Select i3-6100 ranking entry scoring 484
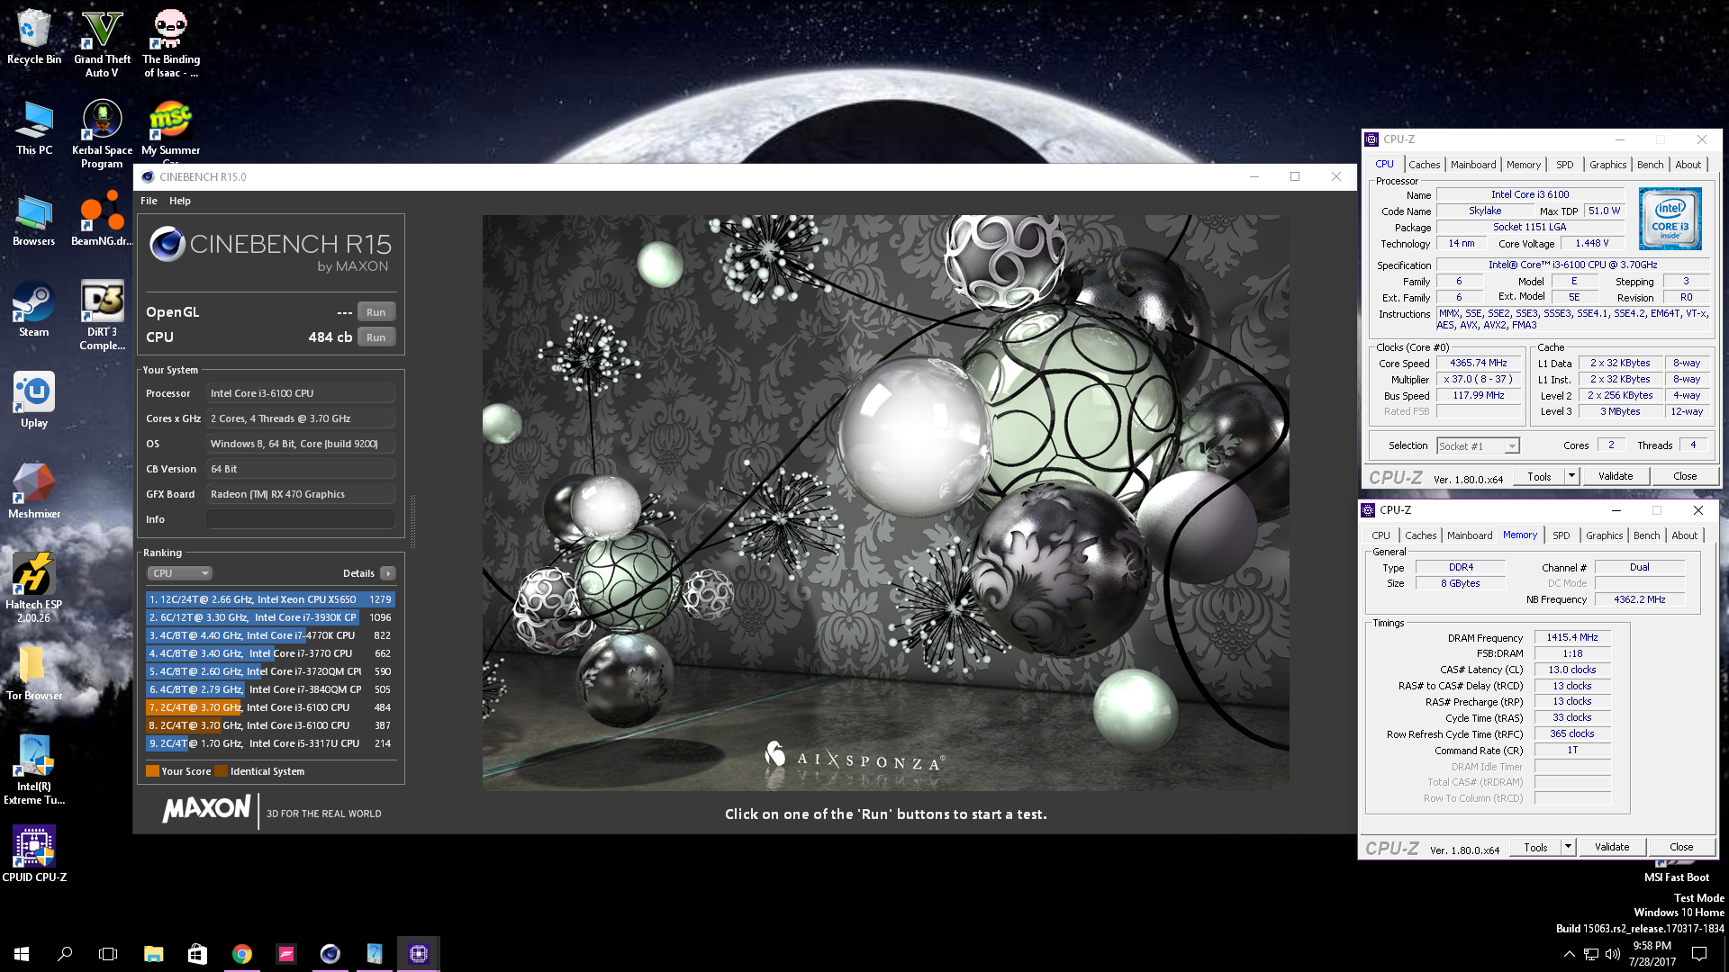The height and width of the screenshot is (972, 1729). (270, 707)
